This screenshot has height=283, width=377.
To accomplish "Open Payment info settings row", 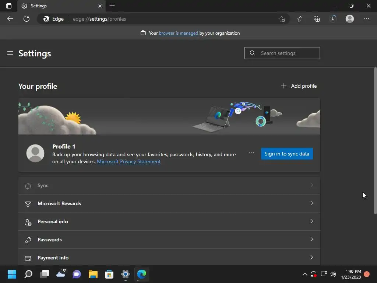I will tap(169, 257).
